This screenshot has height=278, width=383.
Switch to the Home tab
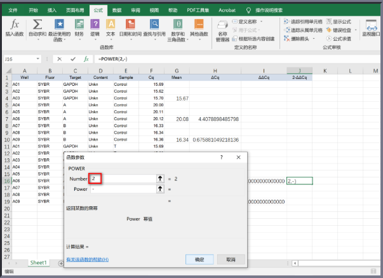33,10
